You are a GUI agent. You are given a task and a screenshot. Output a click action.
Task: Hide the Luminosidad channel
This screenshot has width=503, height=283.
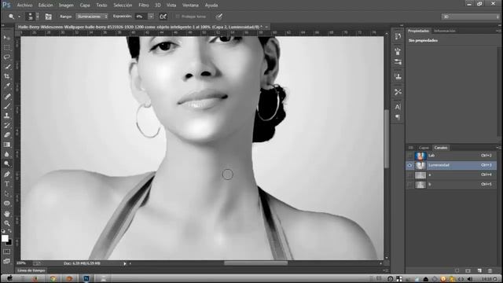coord(409,165)
